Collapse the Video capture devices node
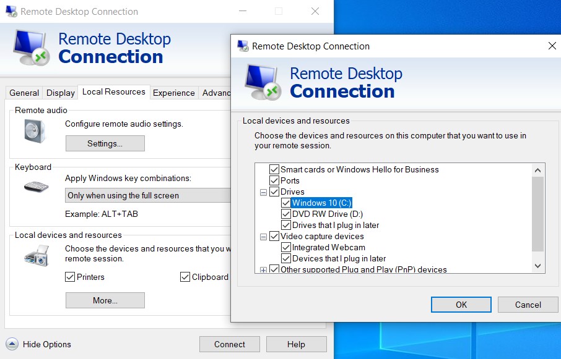561x359 pixels. tap(263, 237)
